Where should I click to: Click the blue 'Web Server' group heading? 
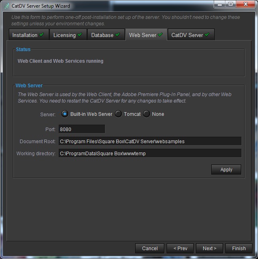click(x=29, y=85)
